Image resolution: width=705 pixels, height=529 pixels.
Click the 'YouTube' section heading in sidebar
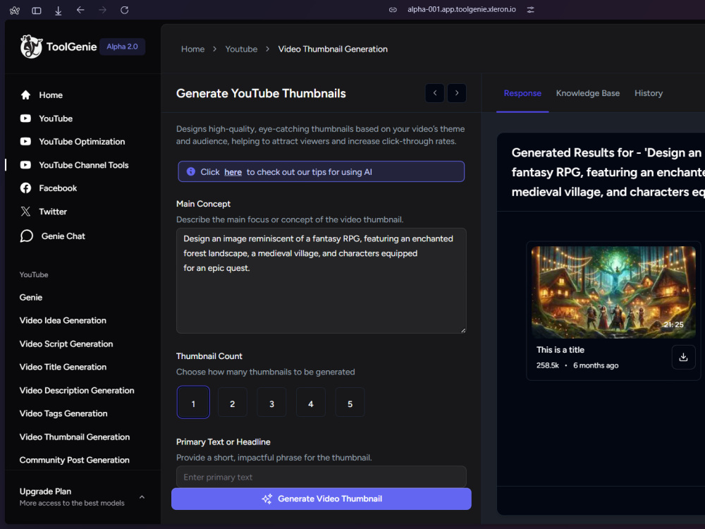point(34,274)
